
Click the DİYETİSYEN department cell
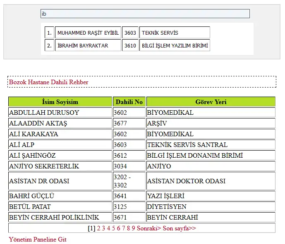(211, 206)
